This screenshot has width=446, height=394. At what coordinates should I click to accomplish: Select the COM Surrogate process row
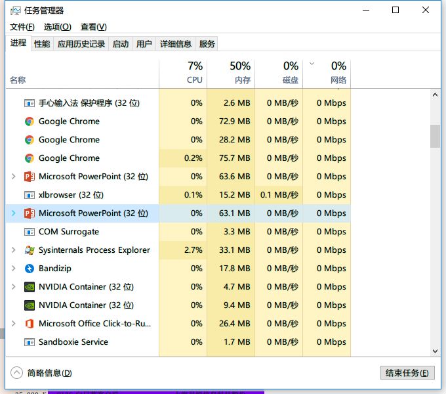tap(178, 232)
